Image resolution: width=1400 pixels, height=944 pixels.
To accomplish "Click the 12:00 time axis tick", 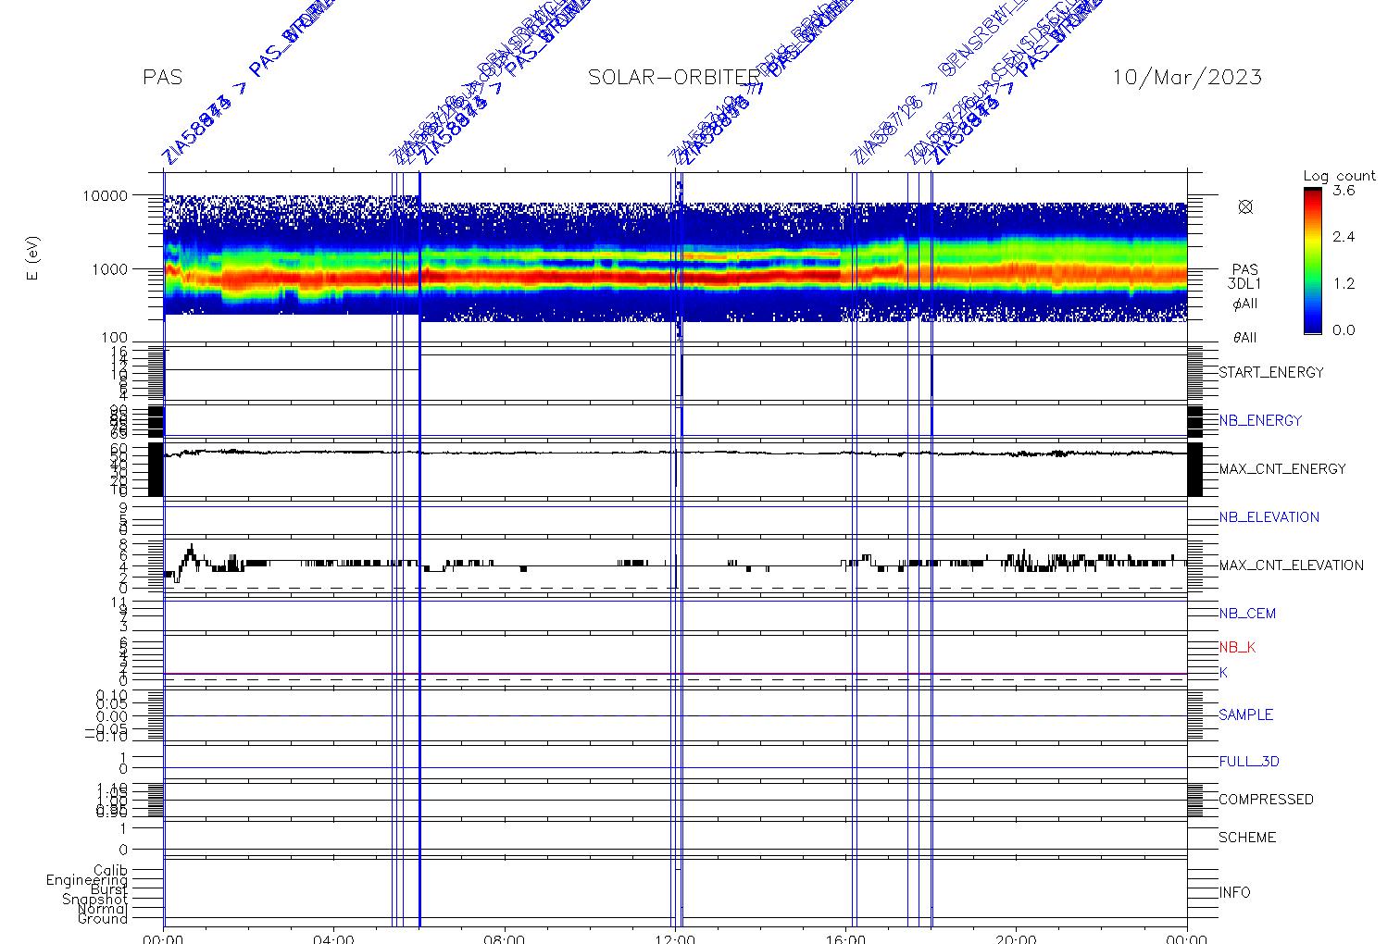I will pos(675,938).
